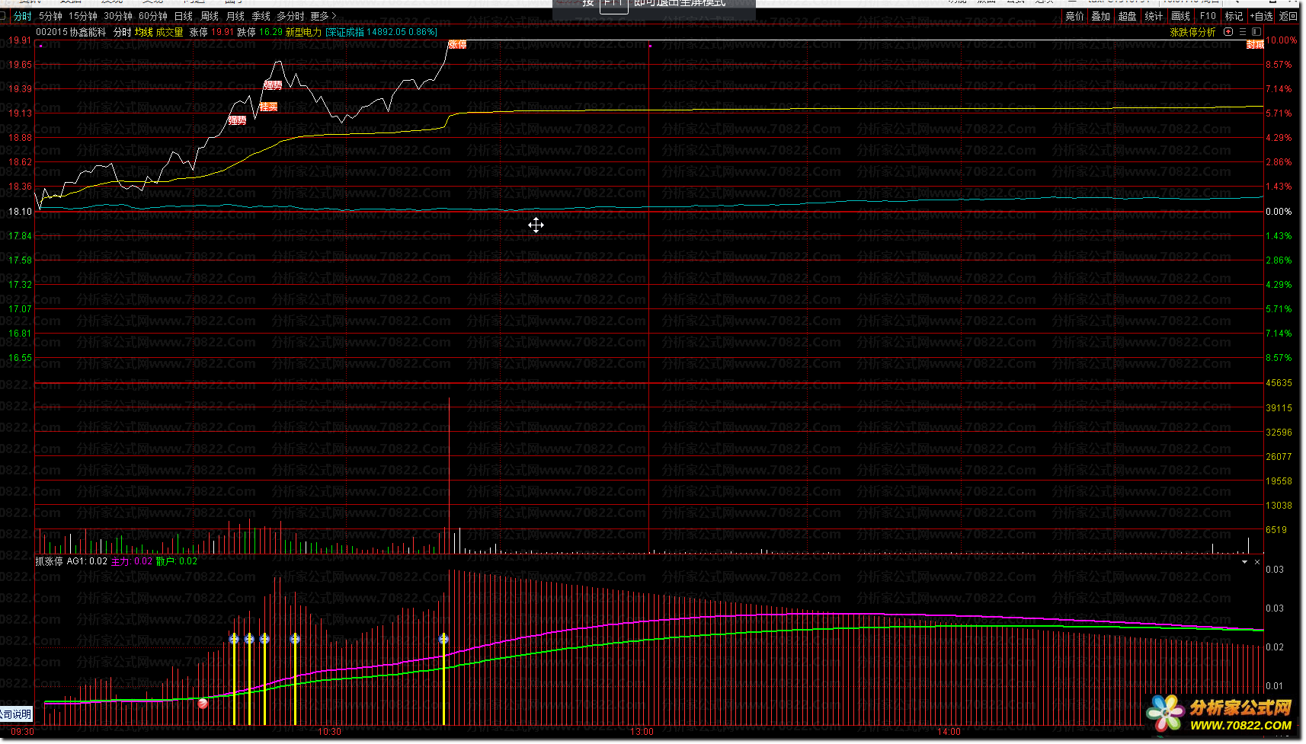Click the 分析家公式网 logo
1306x744 pixels.
[x=1220, y=716]
